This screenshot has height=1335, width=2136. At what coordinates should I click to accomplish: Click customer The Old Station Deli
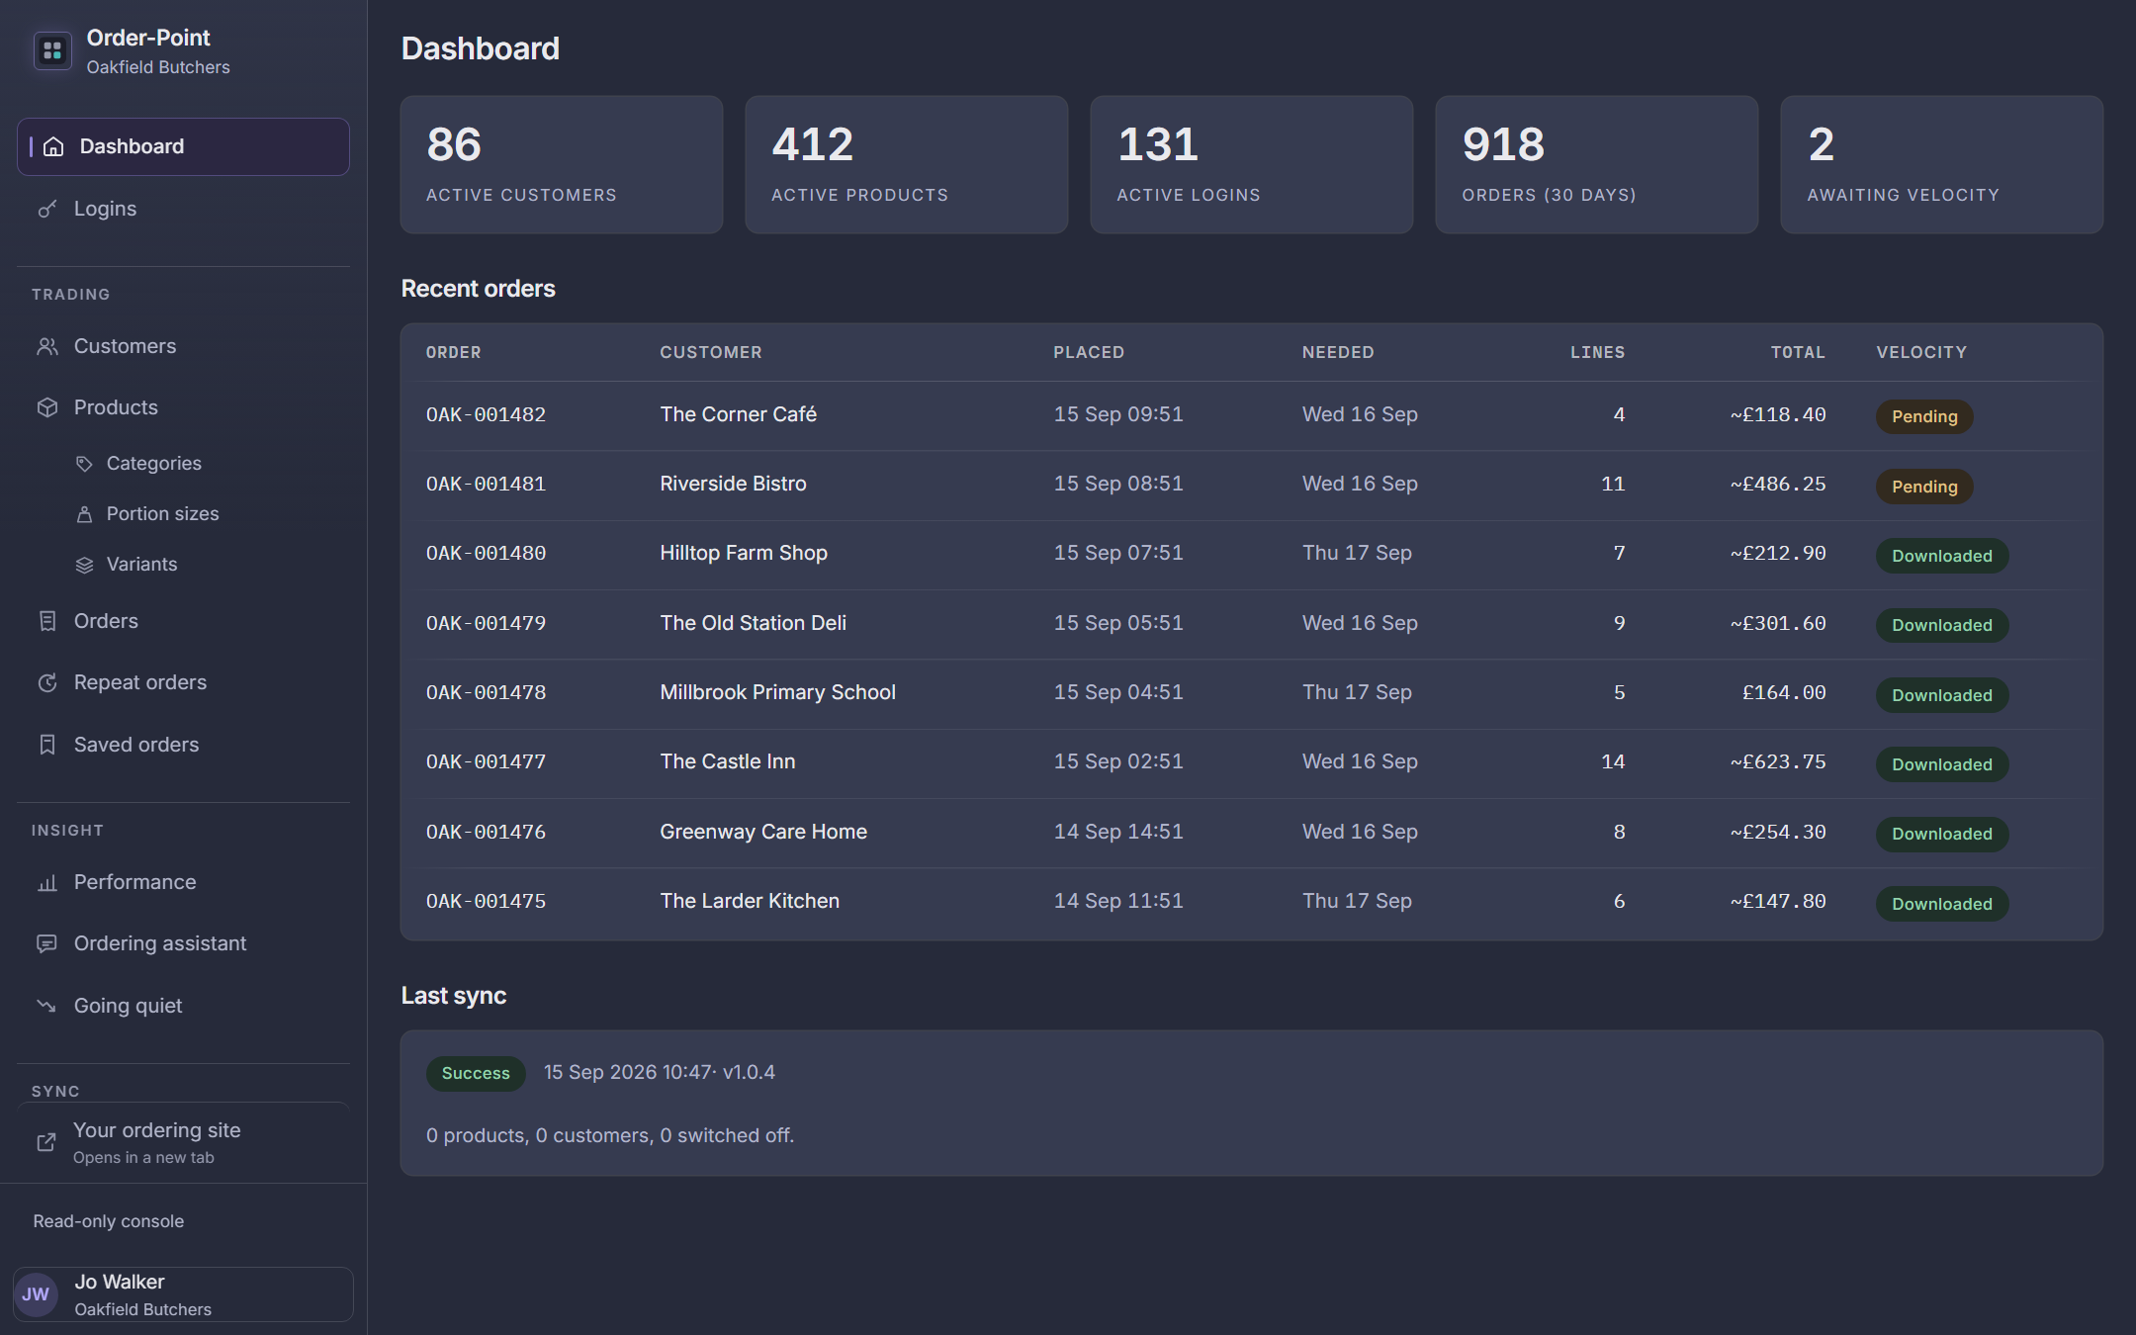(754, 623)
